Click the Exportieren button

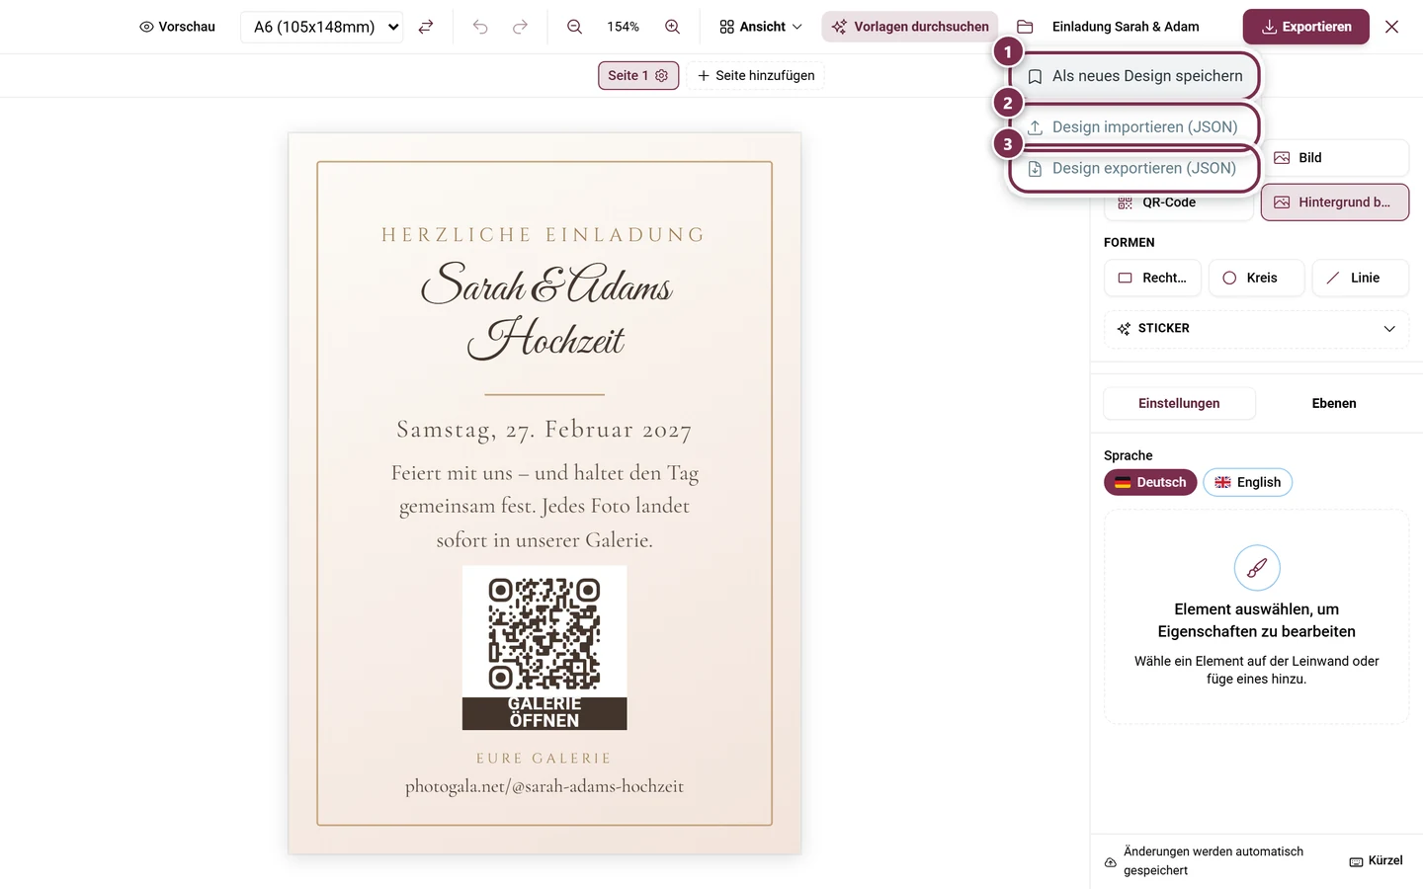tap(1306, 27)
